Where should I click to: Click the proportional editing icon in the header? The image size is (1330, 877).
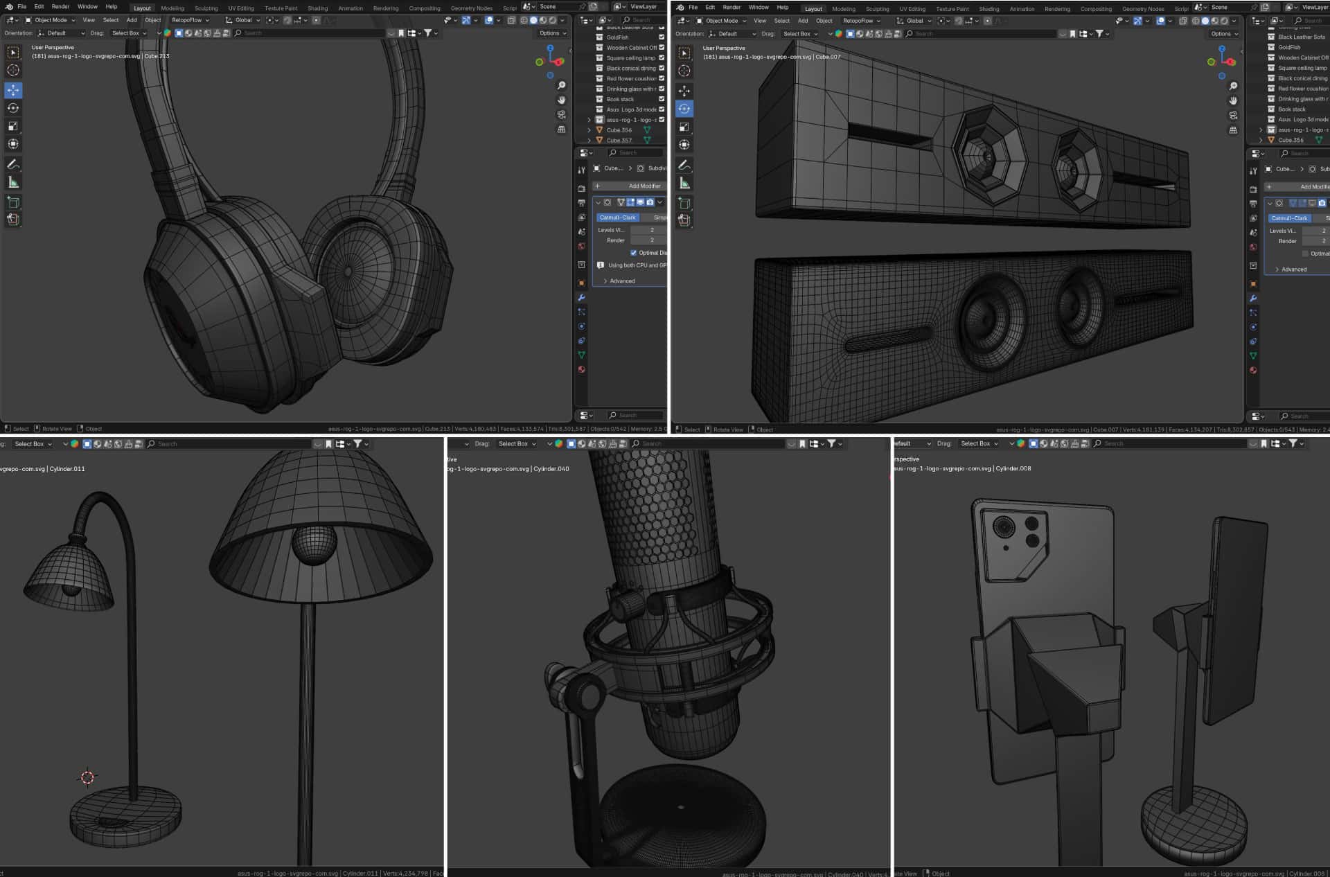[x=315, y=20]
